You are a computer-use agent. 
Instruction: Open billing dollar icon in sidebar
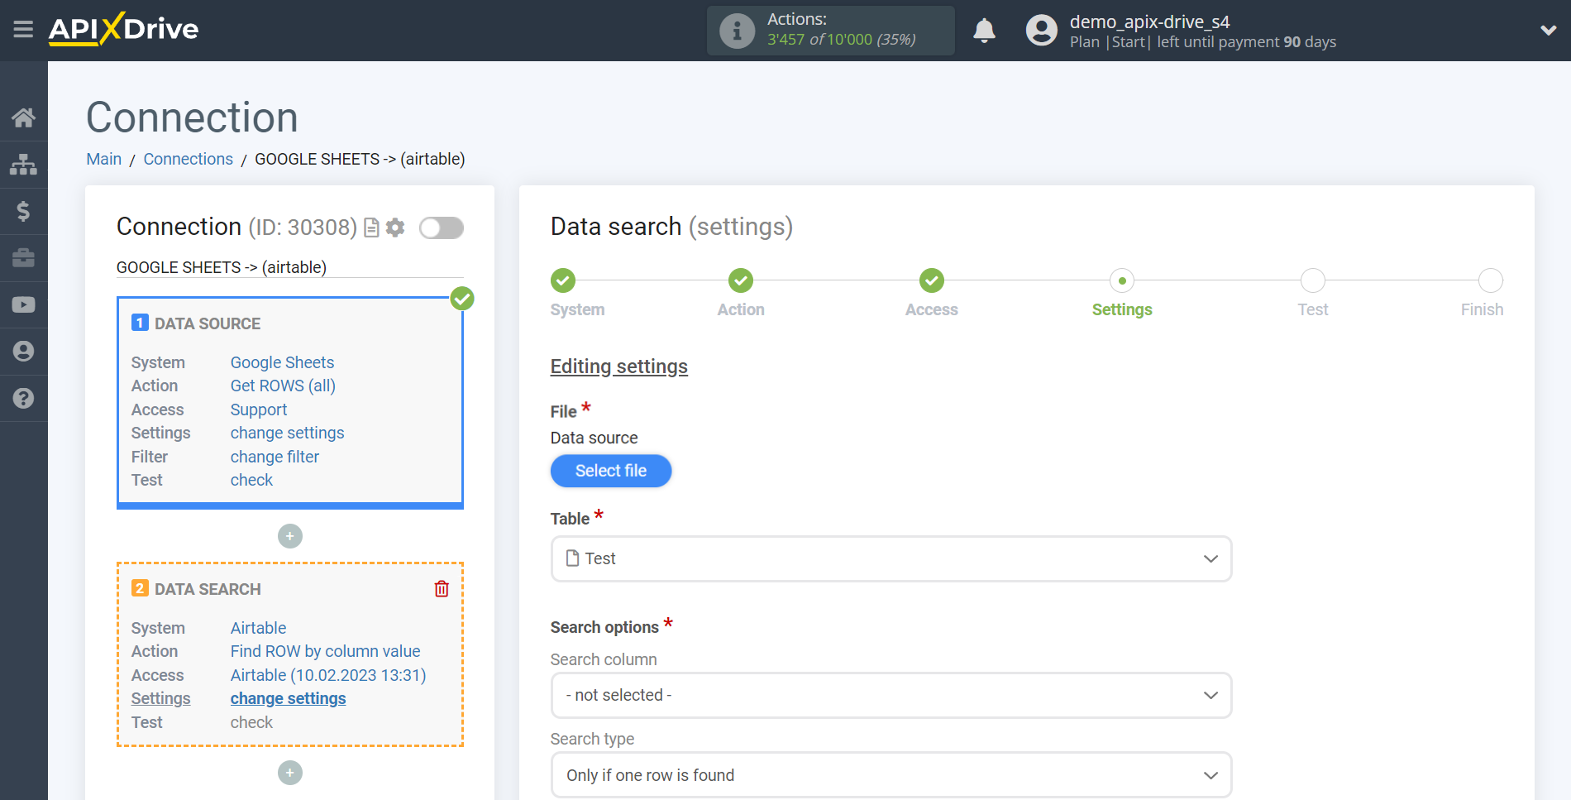coord(23,212)
